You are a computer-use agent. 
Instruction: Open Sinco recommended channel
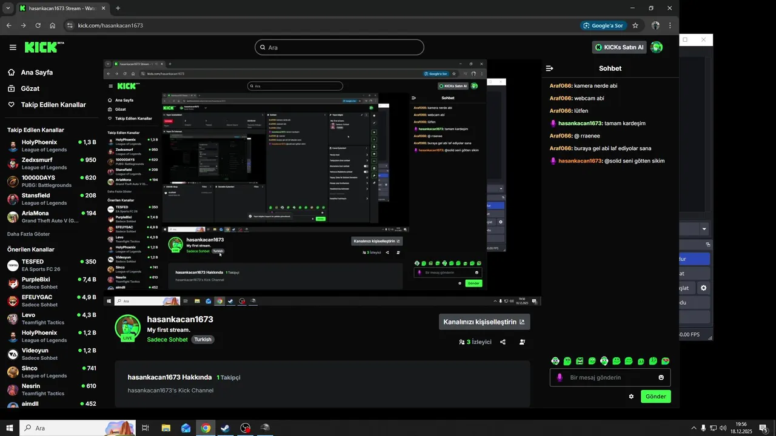coord(52,372)
